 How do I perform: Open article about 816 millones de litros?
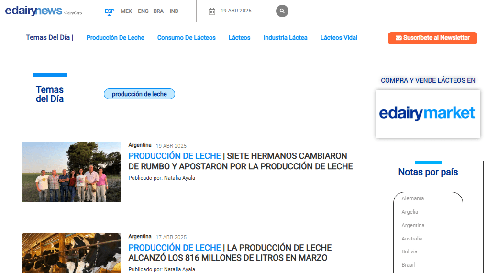tap(230, 252)
